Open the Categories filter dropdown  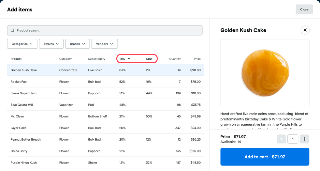tap(22, 44)
